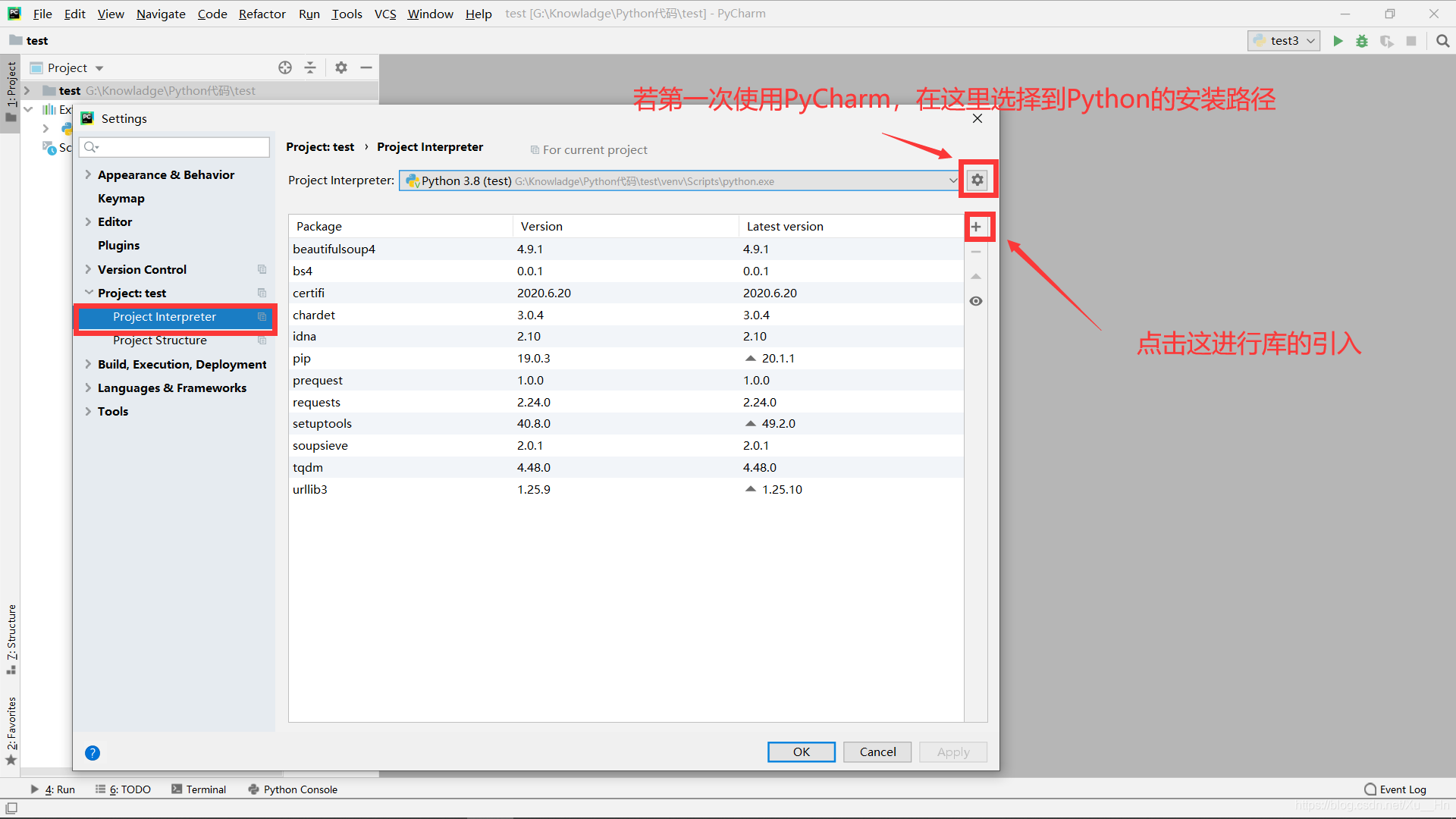Open the Python Console tool window
1456x819 pixels.
(x=293, y=789)
